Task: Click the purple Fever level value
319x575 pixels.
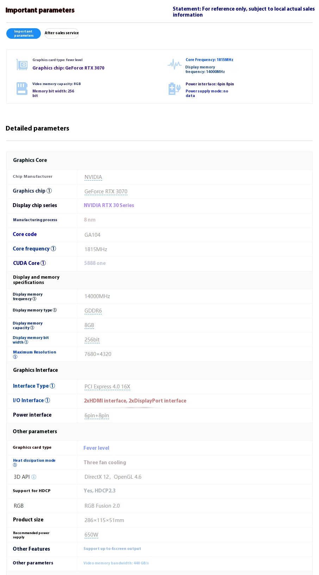Action: 96,448
